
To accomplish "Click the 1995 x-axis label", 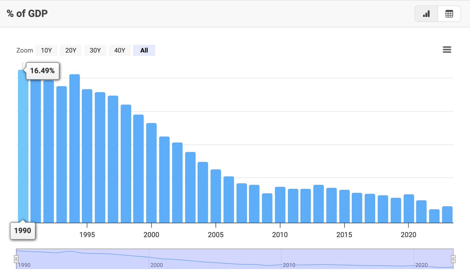I will point(87,235).
